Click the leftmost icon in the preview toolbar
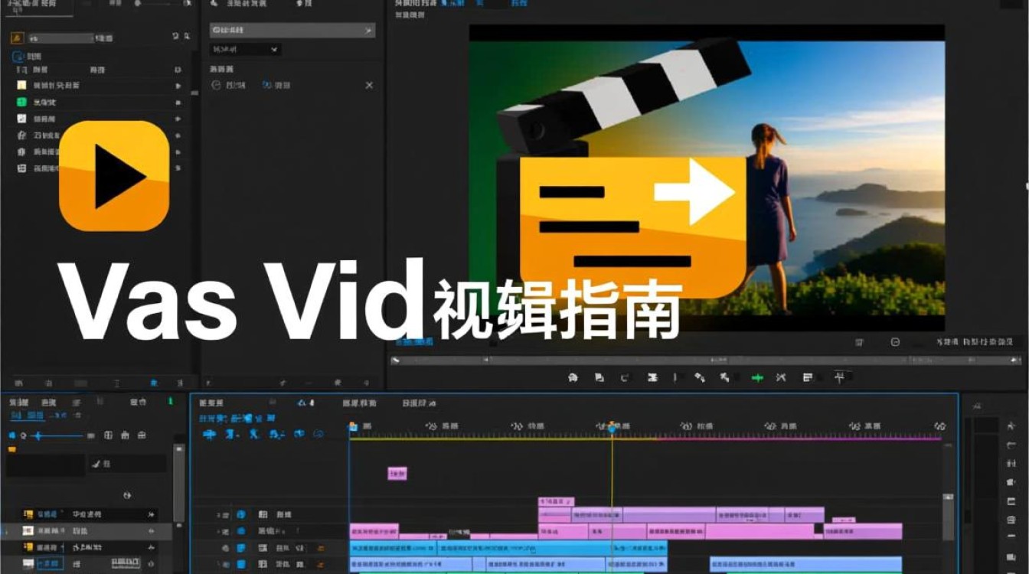 click(x=574, y=377)
